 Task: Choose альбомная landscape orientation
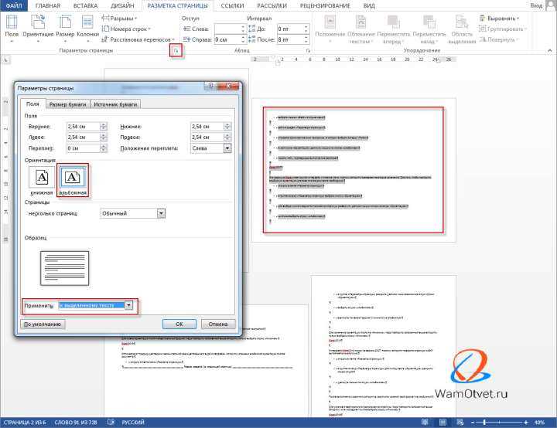click(x=73, y=181)
